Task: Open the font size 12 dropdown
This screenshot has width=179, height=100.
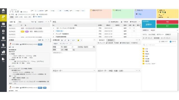Action: click(x=73, y=40)
